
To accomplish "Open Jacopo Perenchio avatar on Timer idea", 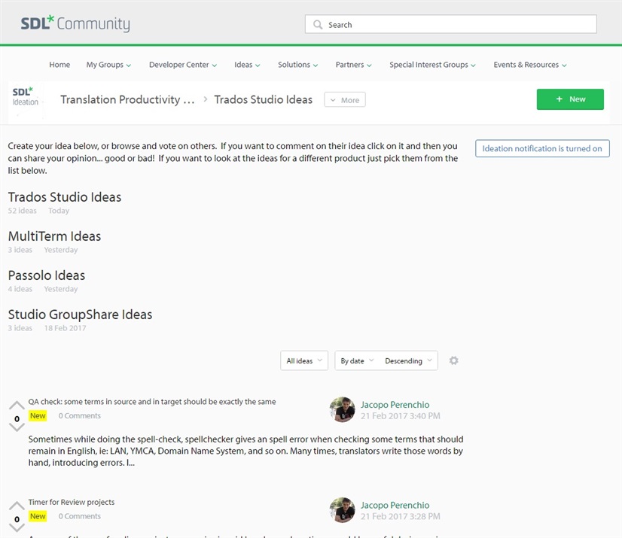I will (x=343, y=510).
